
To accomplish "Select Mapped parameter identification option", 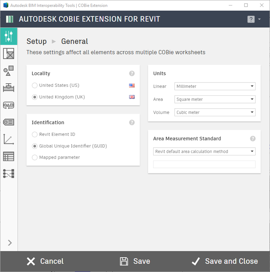I will 56,157.
